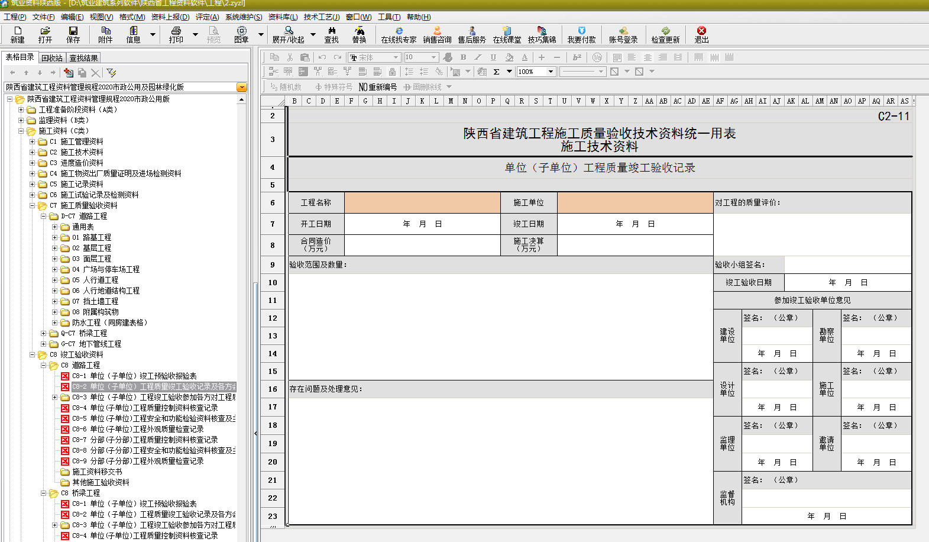
Task: Click the 随机数 random number button
Action: 286,87
